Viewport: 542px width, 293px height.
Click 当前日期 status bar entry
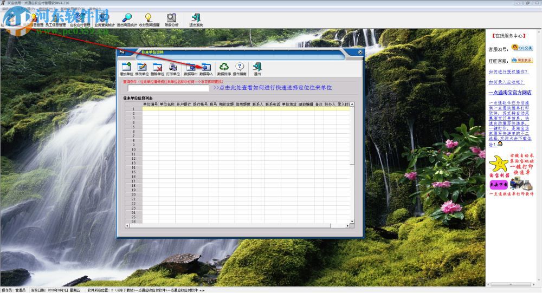pos(55,290)
